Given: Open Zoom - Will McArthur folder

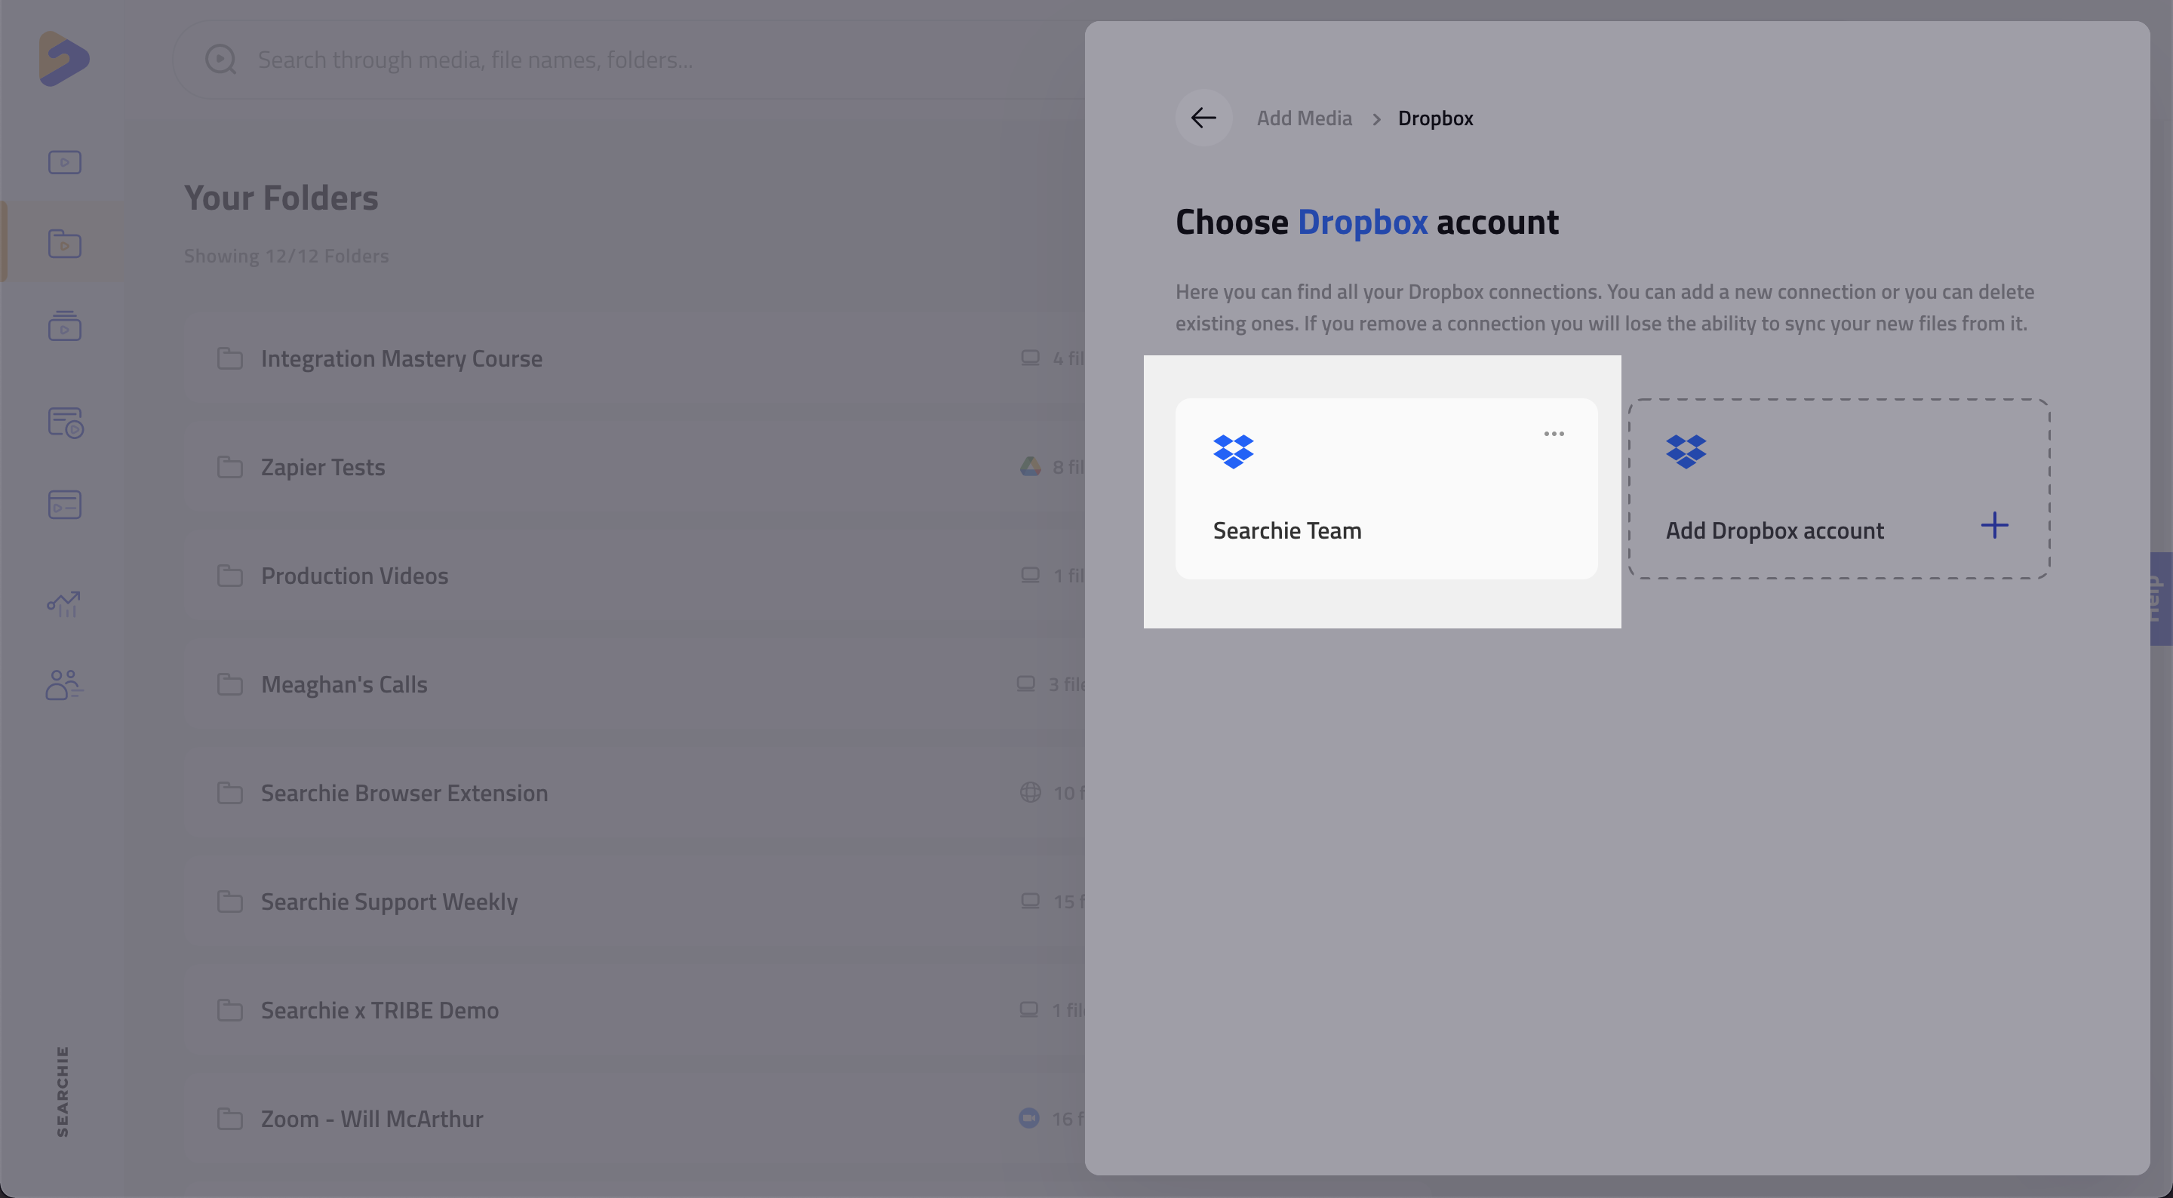Looking at the screenshot, I should pyautogui.click(x=635, y=1119).
